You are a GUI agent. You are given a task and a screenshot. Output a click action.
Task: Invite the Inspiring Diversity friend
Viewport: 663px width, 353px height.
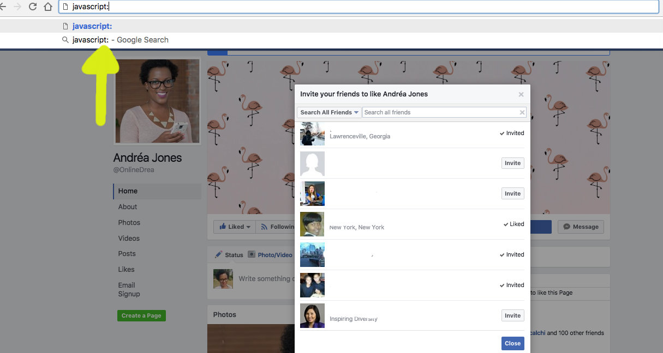[x=512, y=315]
